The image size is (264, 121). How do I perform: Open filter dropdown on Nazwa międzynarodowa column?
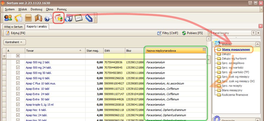pos(204,50)
